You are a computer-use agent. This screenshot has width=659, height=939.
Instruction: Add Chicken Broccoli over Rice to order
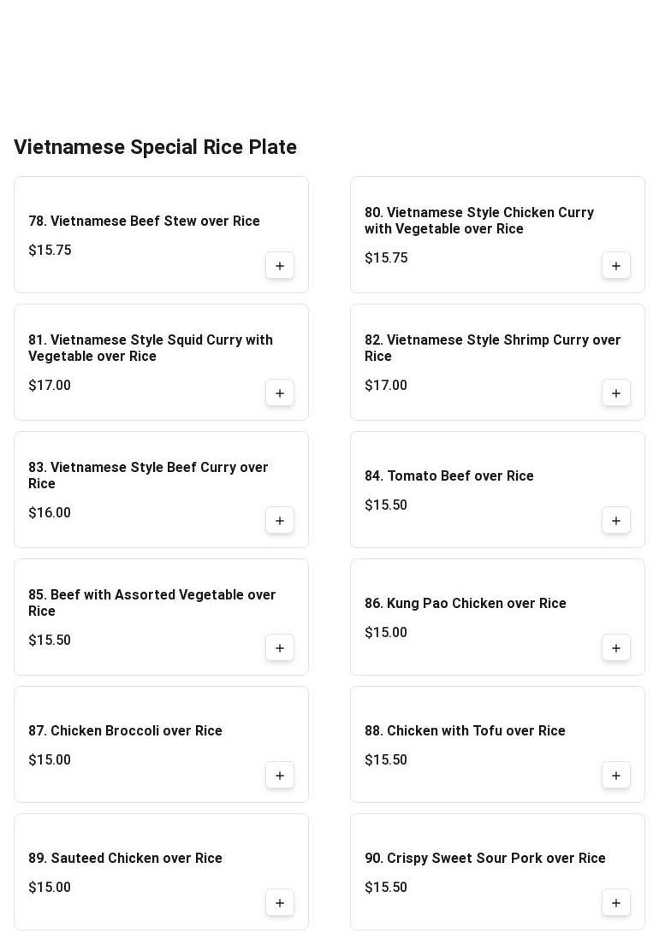(280, 776)
